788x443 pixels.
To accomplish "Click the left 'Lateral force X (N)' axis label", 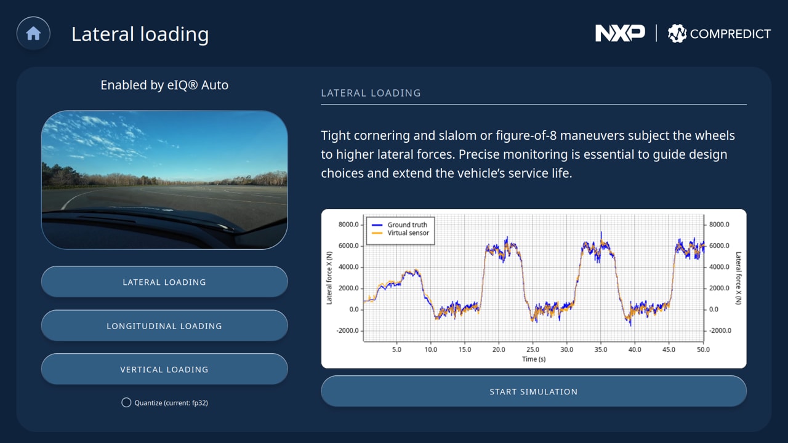I will (329, 278).
